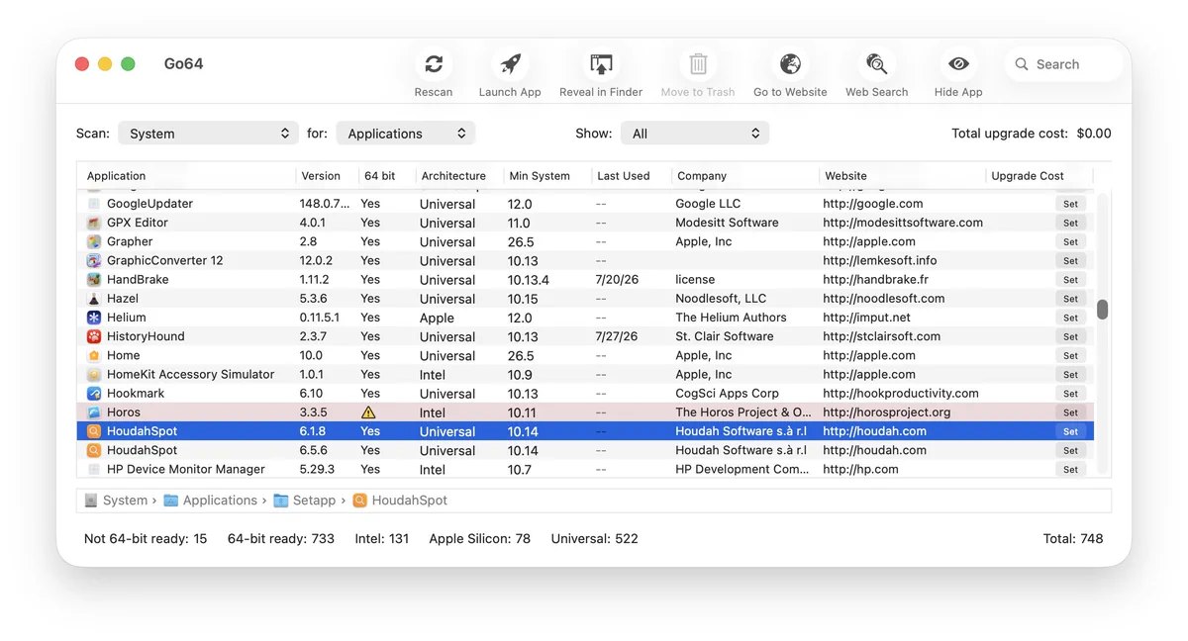The width and height of the screenshot is (1188, 641).
Task: Click the vertical scrollbar thumb
Action: pos(1102,310)
